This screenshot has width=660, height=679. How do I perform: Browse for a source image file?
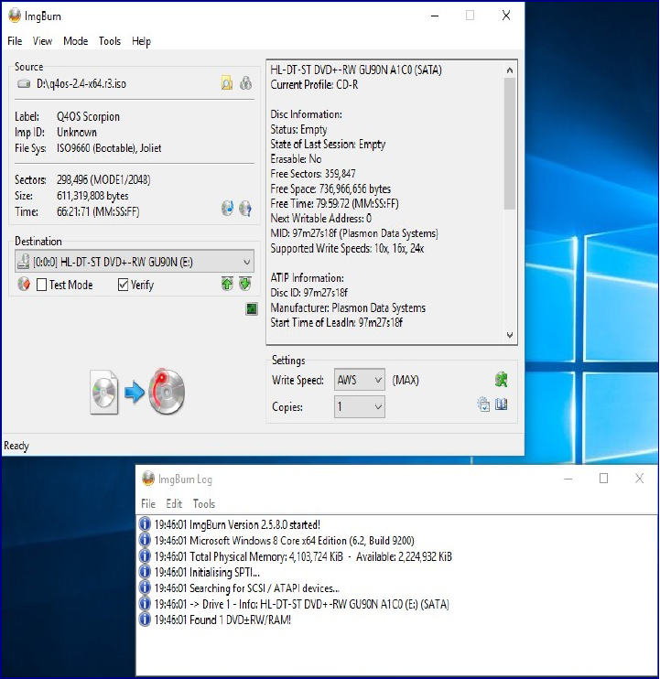point(227,82)
